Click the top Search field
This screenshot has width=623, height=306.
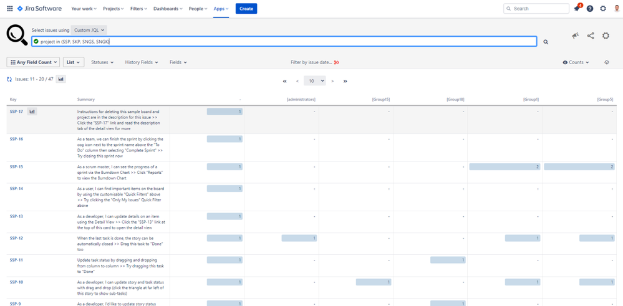pos(536,8)
